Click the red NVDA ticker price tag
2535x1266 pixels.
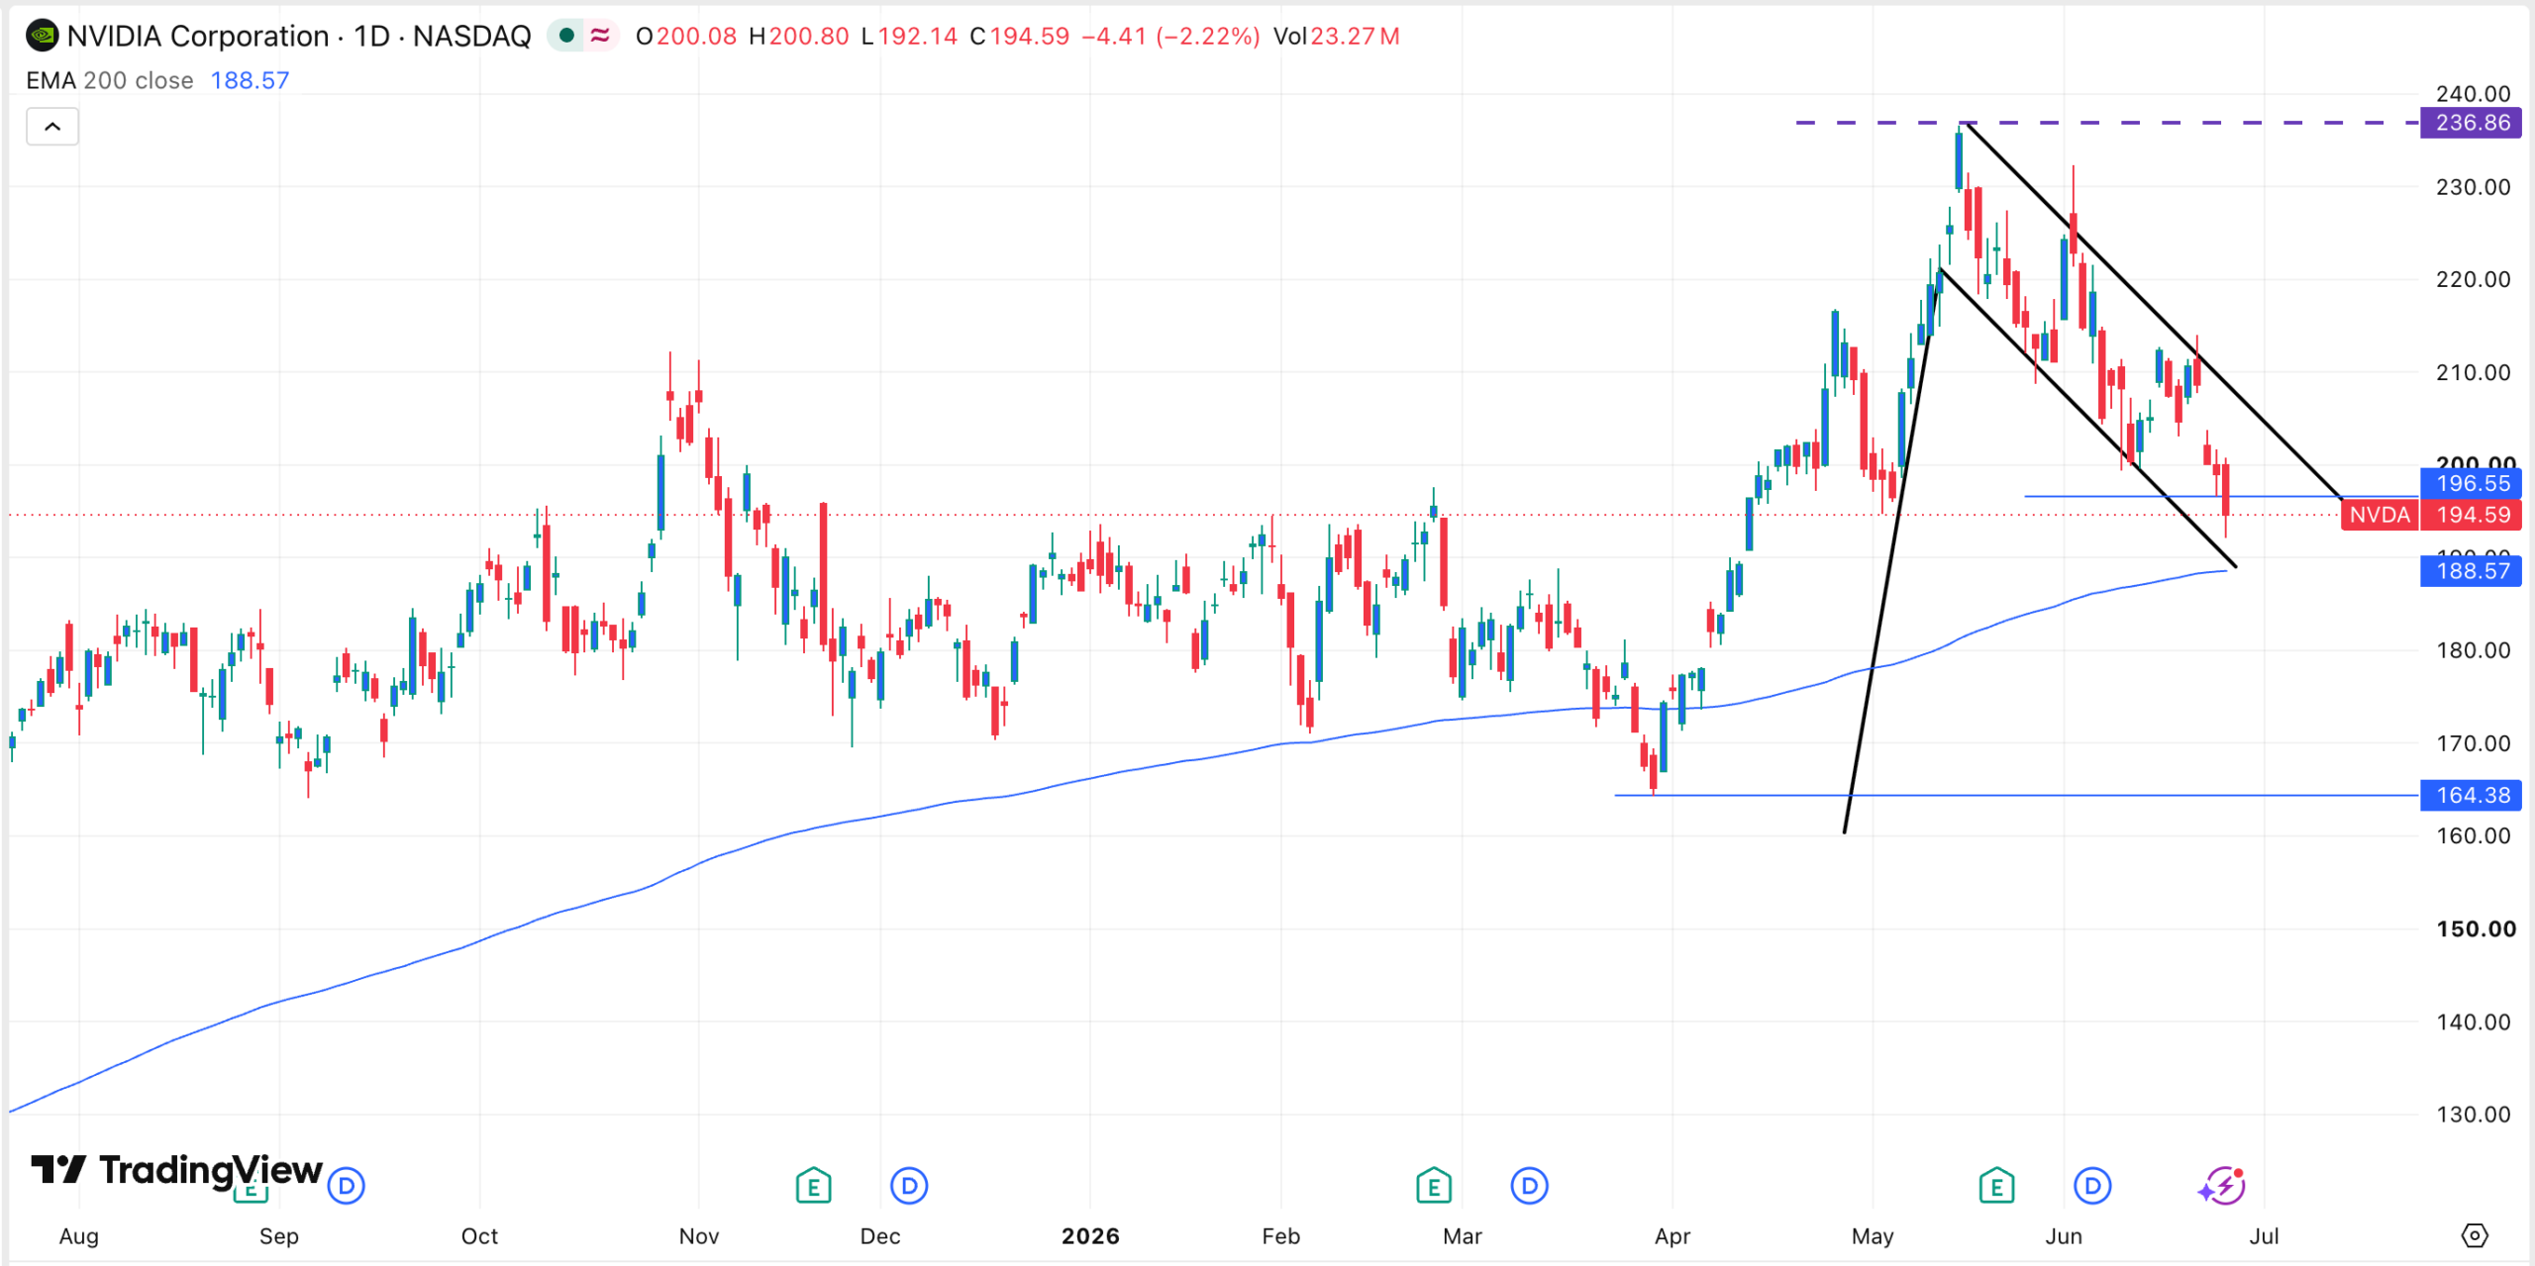pyautogui.click(x=2380, y=515)
